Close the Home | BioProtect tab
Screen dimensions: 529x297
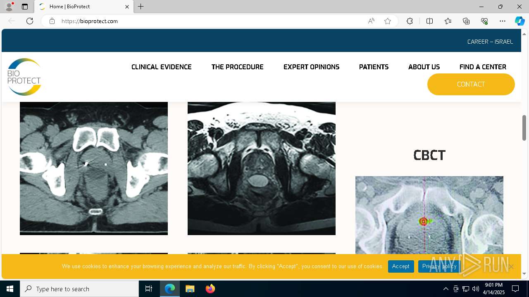point(127,7)
